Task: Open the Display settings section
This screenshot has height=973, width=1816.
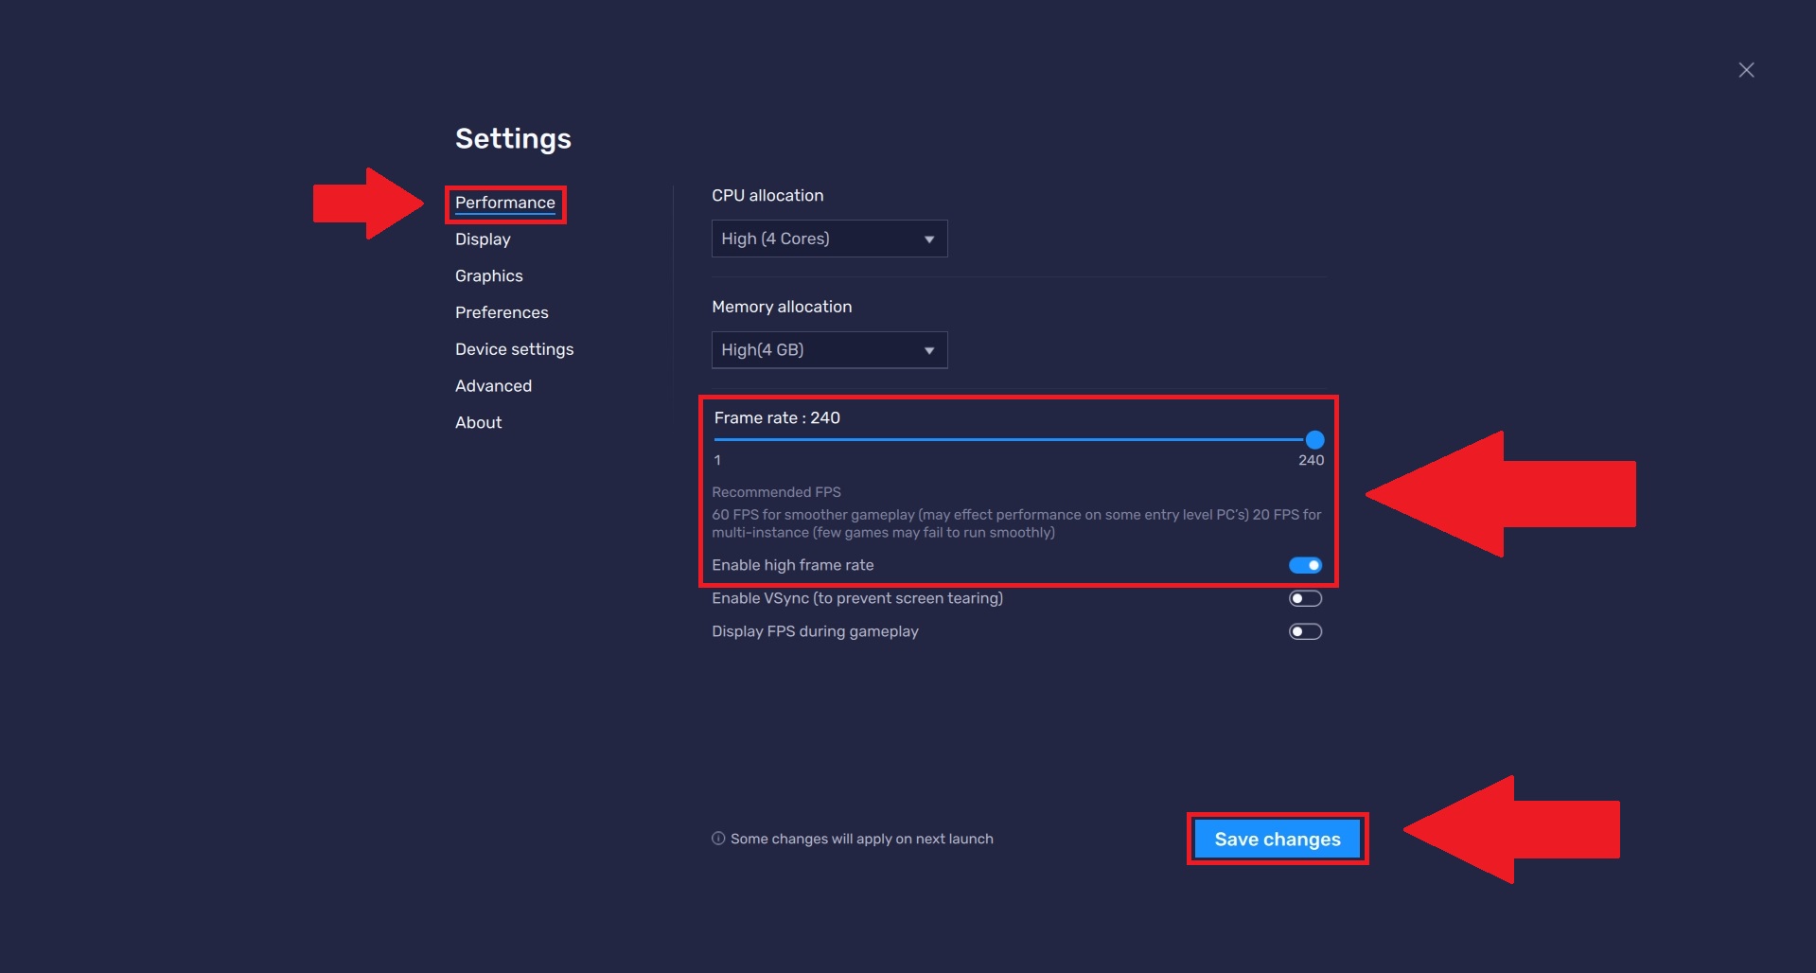Action: tap(482, 239)
